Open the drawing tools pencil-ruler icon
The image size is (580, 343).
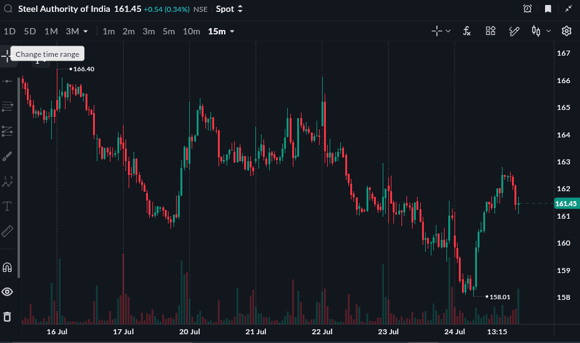(514, 31)
